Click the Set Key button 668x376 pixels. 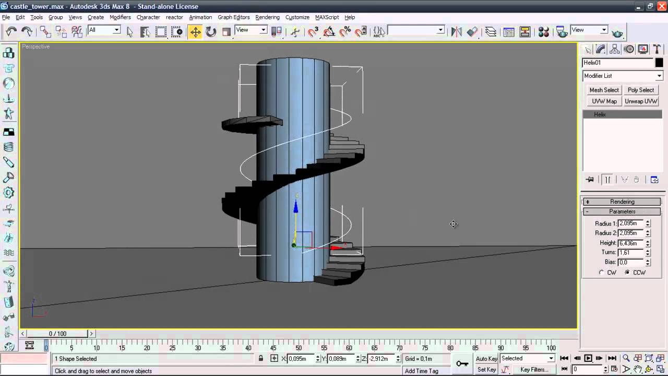click(486, 369)
